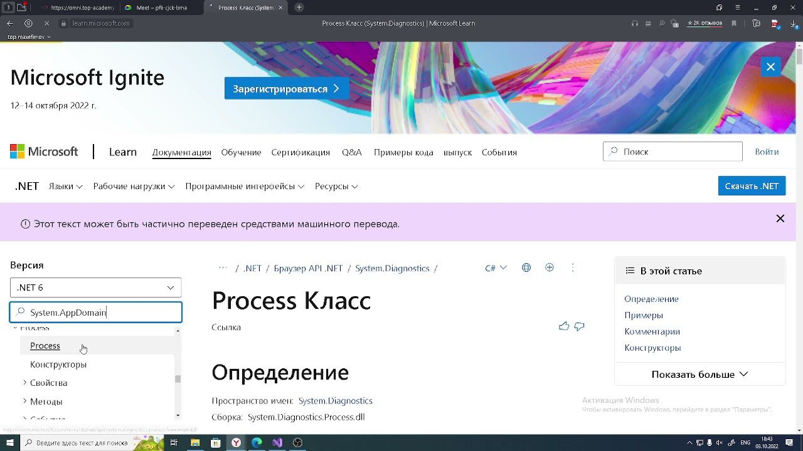Open the События menu item
803x451 pixels.
coord(499,152)
